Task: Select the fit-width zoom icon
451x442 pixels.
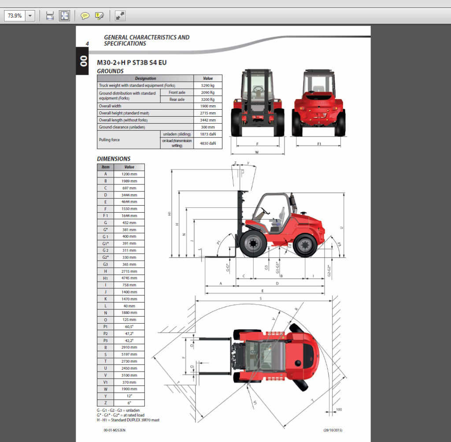Action: pyautogui.click(x=50, y=15)
